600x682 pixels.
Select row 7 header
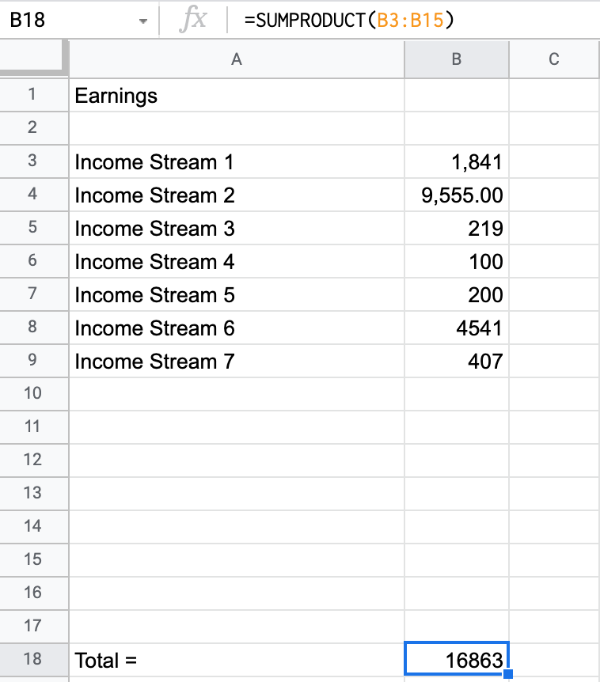[33, 294]
